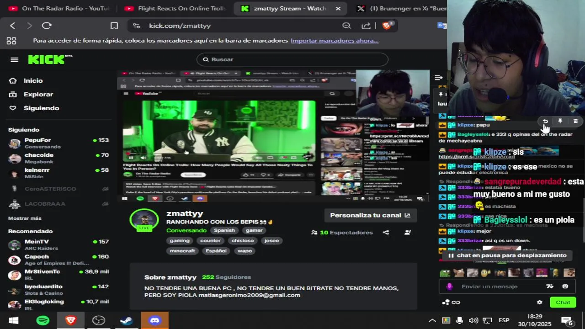Click the 7TV emote icon

coord(550,287)
